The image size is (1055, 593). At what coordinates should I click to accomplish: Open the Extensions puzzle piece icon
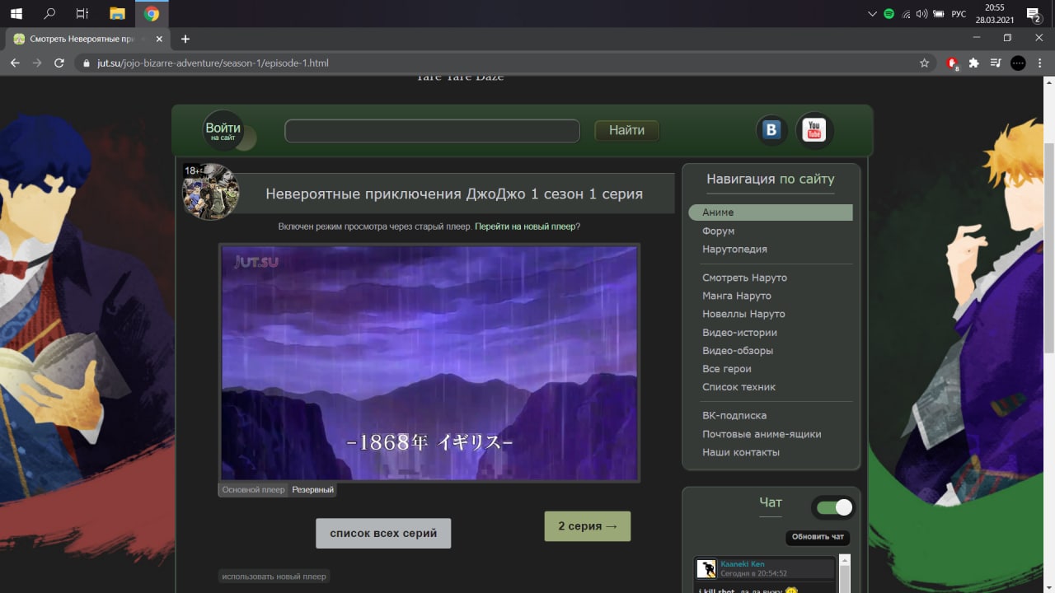pyautogui.click(x=974, y=63)
